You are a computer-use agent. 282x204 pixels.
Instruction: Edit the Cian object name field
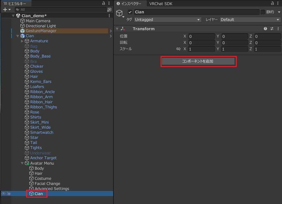[x=197, y=12]
